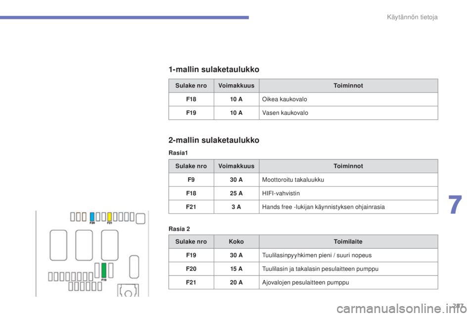Click the "Koko" column header
The image size is (475, 317).
[x=237, y=242]
